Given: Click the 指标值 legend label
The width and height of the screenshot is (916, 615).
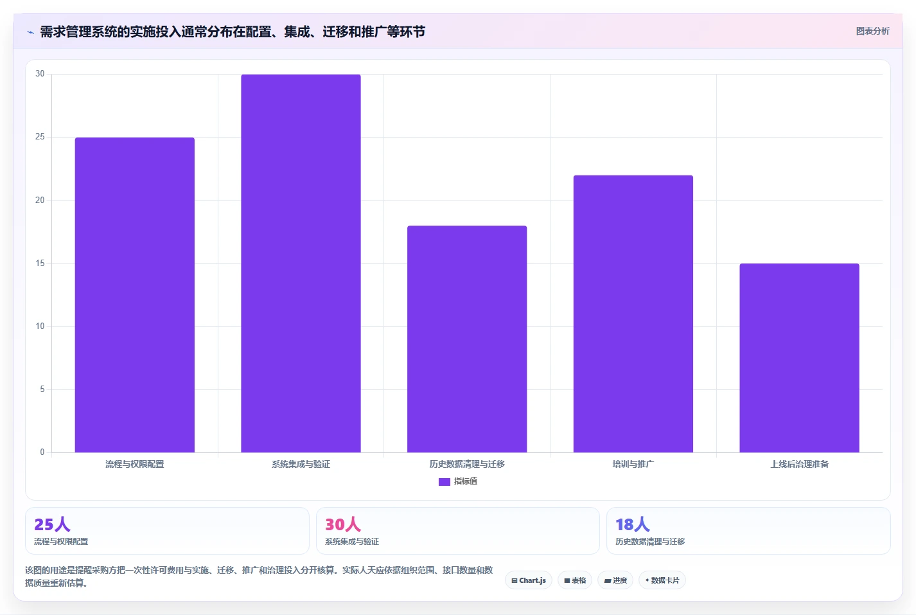Looking at the screenshot, I should 466,481.
